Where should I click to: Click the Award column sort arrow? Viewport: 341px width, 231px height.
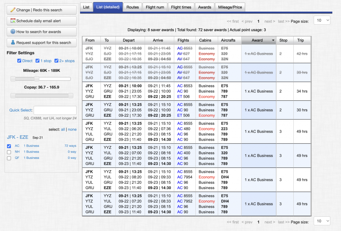(273, 40)
